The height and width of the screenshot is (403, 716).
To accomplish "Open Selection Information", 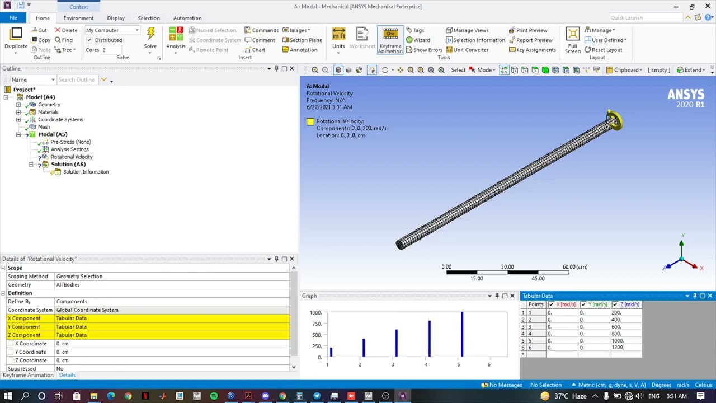I will pos(475,40).
